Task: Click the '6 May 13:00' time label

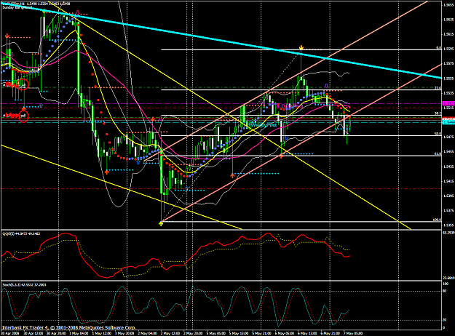Action: 308,333
